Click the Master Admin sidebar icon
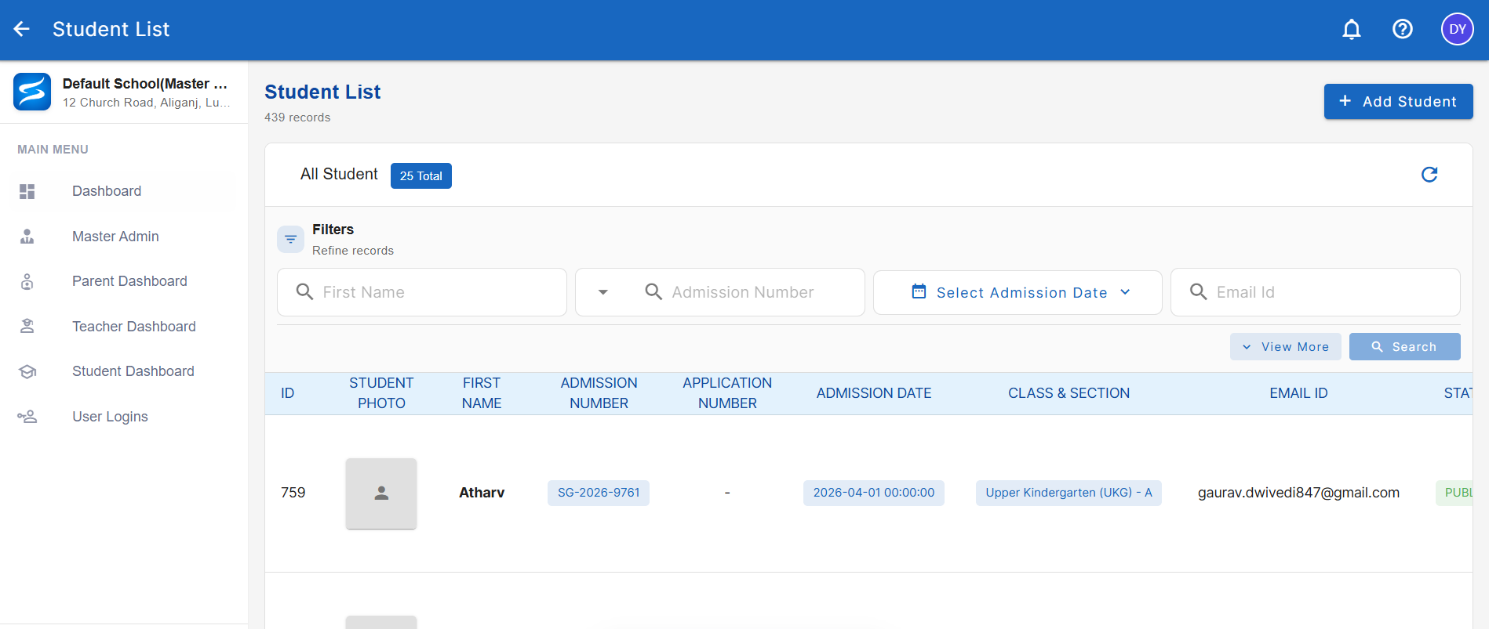Viewport: 1489px width, 629px height. (27, 237)
